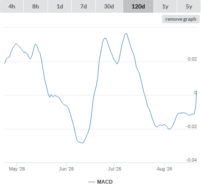
Task: Choose the 7d time range
Action: pos(84,6)
